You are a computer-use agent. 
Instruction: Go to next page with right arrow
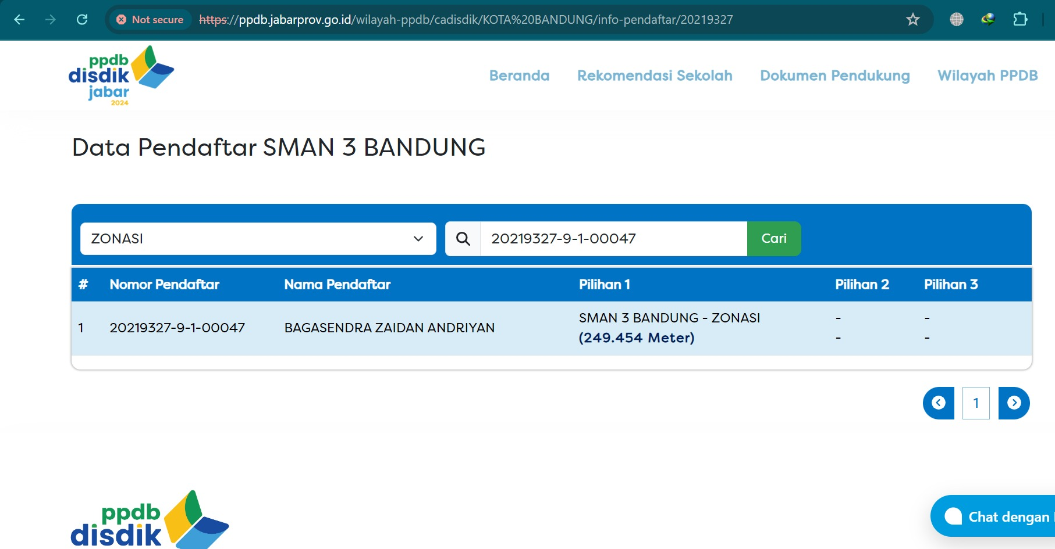1014,403
